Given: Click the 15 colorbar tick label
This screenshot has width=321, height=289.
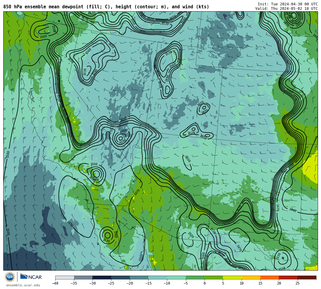Looking at the screenshot, I should 260,283.
